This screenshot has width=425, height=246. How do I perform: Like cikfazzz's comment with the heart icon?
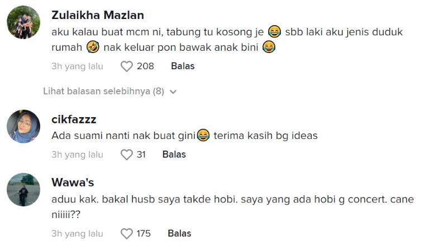[127, 155]
